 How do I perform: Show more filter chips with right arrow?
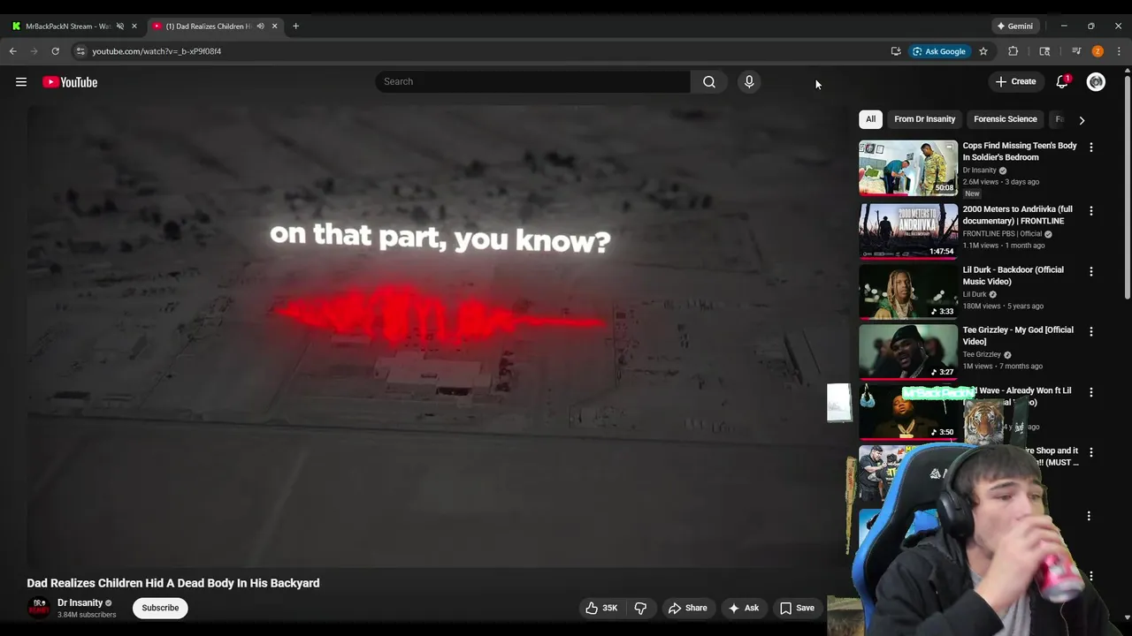(1082, 120)
